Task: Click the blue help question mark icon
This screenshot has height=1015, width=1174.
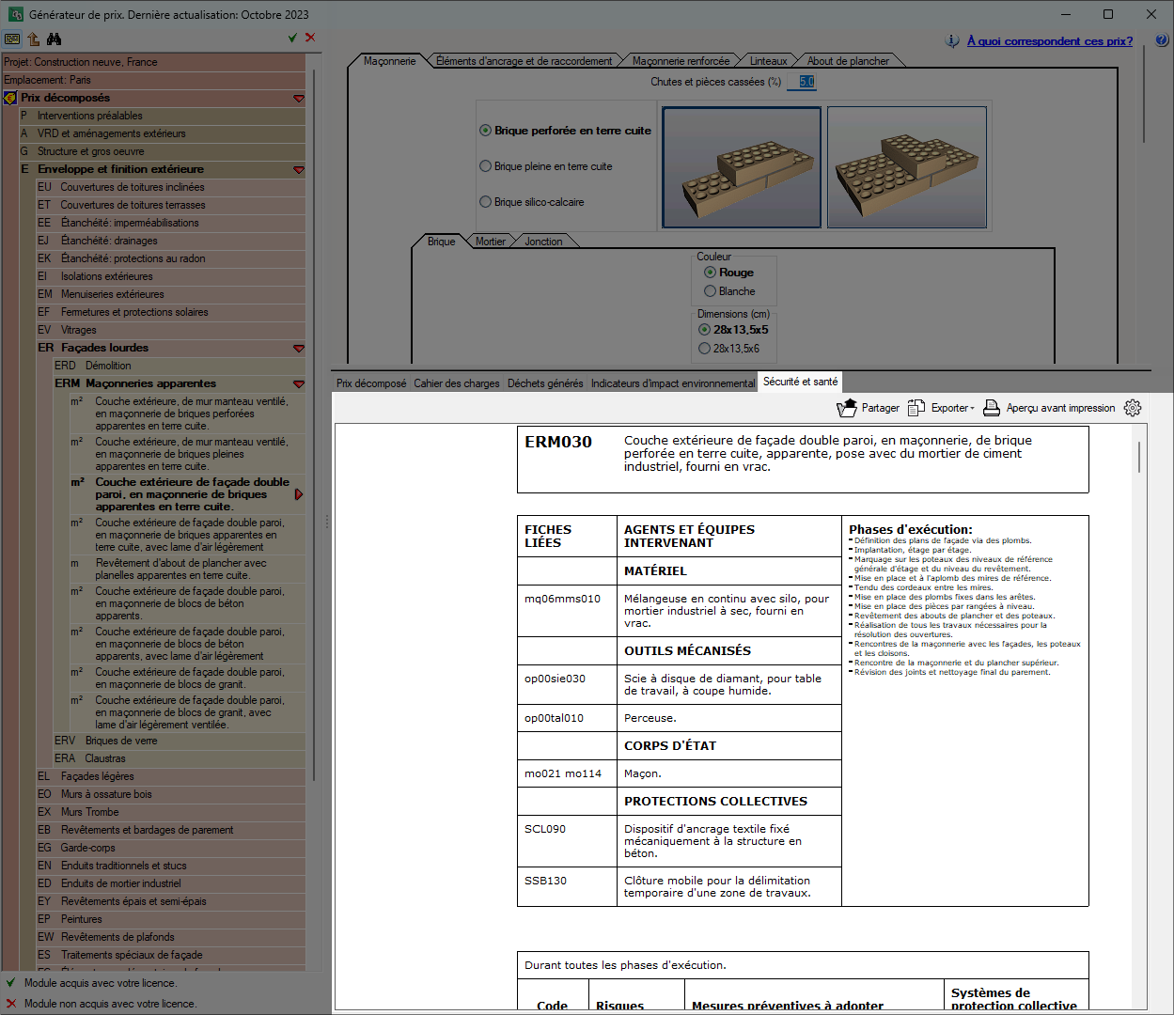Action: click(1162, 40)
